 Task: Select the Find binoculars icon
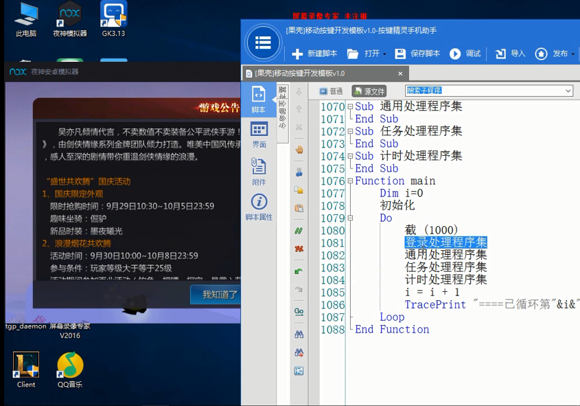click(x=299, y=332)
